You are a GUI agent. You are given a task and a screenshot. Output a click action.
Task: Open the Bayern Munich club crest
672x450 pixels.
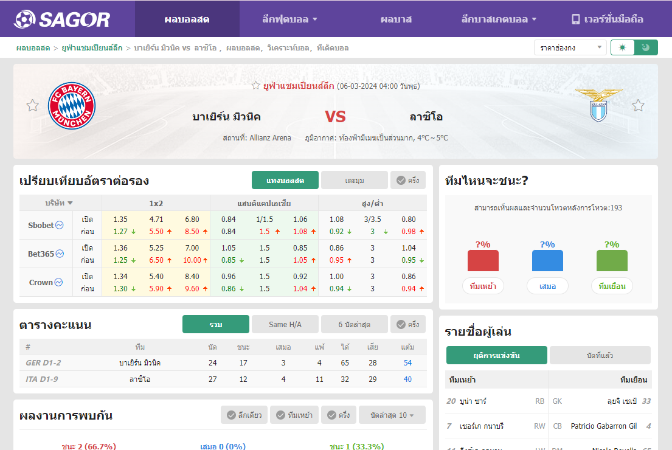coord(72,106)
